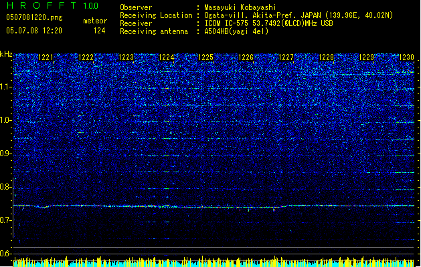
Task: Click the 1224 time marker
Action: [x=166, y=57]
